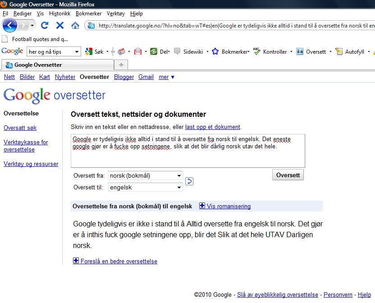Viewport: 375px width, 303px height.
Task: Open Verktøy og ressurser link
Action: [31, 164]
